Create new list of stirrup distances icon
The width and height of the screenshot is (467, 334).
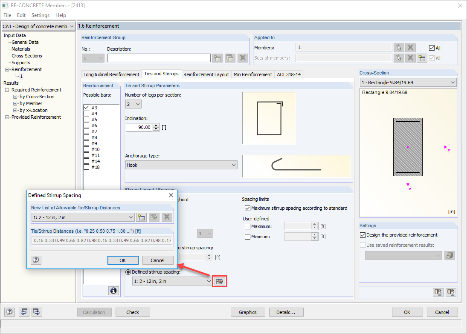pos(141,217)
